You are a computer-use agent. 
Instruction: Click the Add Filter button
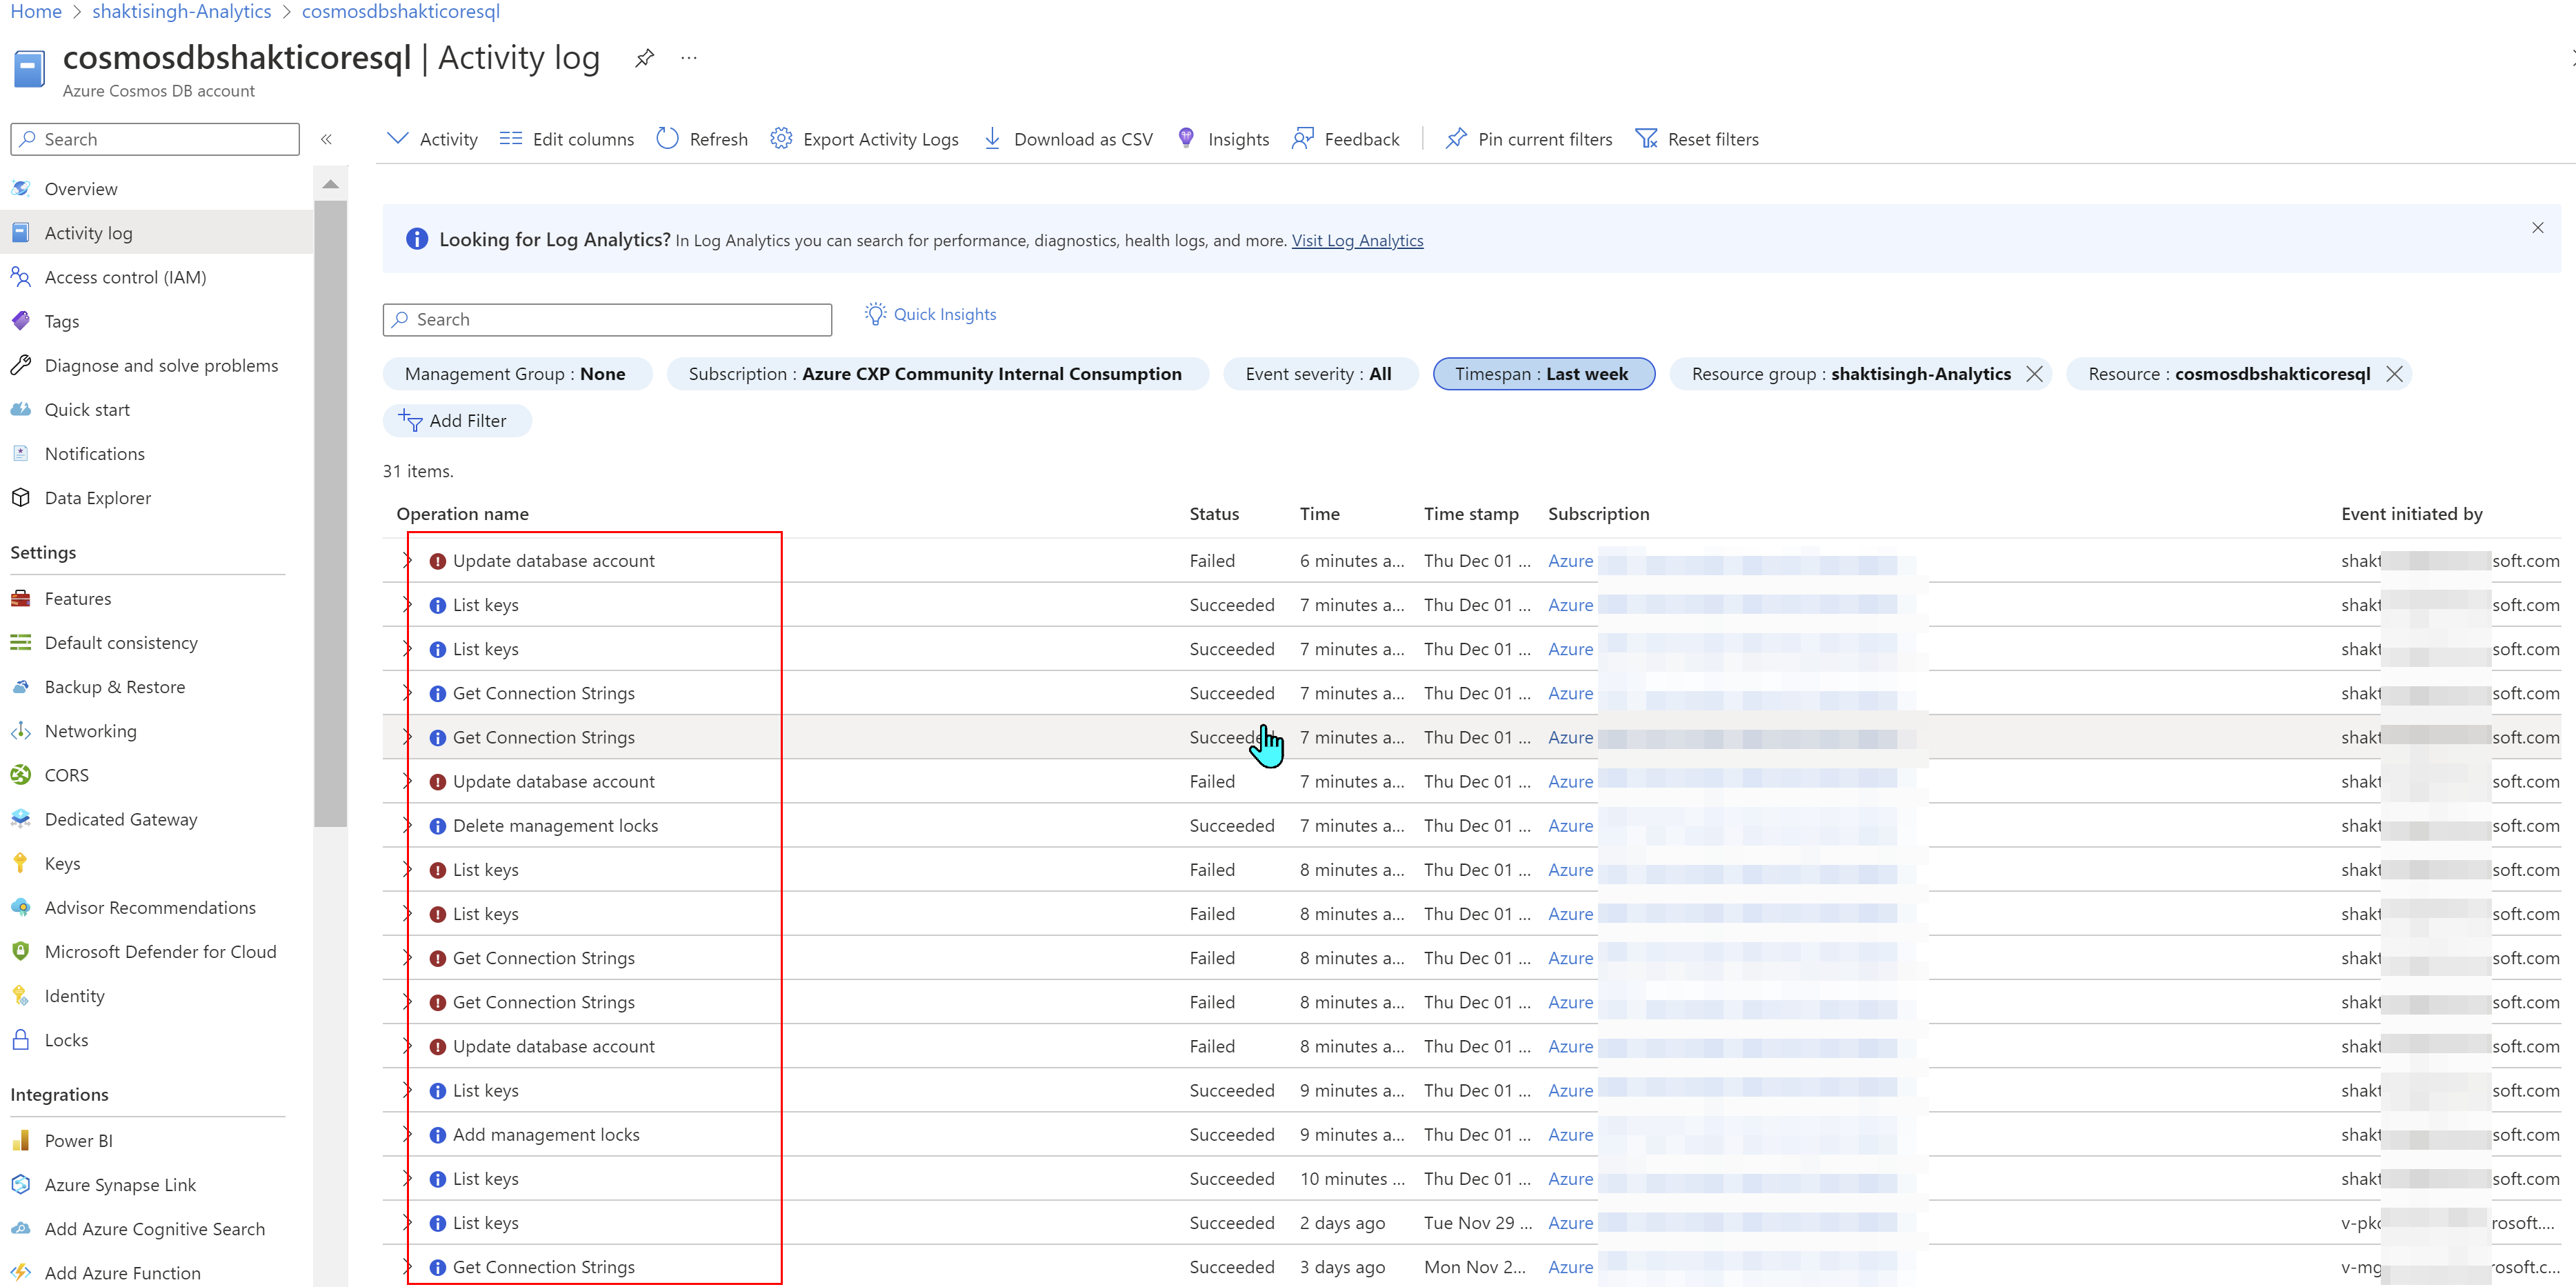click(456, 420)
